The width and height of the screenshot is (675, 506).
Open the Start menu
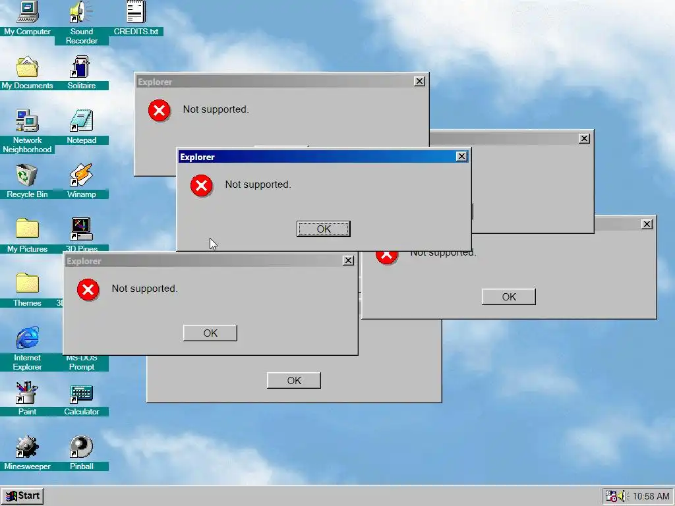coord(23,496)
